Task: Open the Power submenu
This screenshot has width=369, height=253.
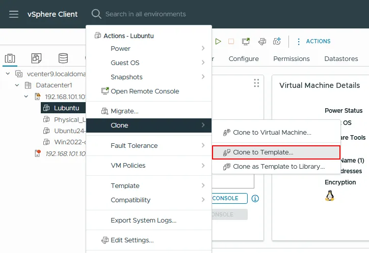Action: [149, 49]
